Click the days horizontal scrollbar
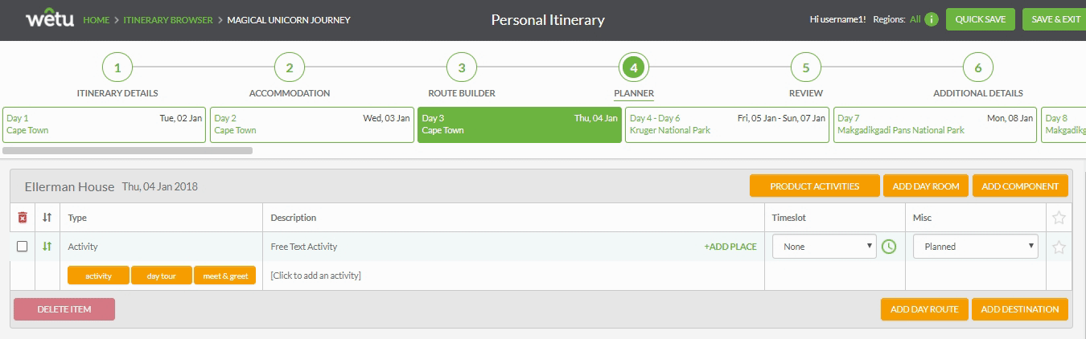 coord(128,149)
